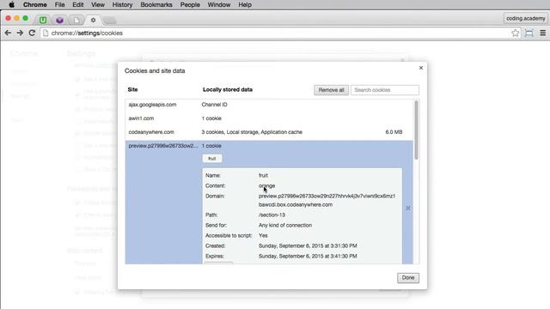Select the preview.p27996w26733ow2... site row

click(x=269, y=146)
